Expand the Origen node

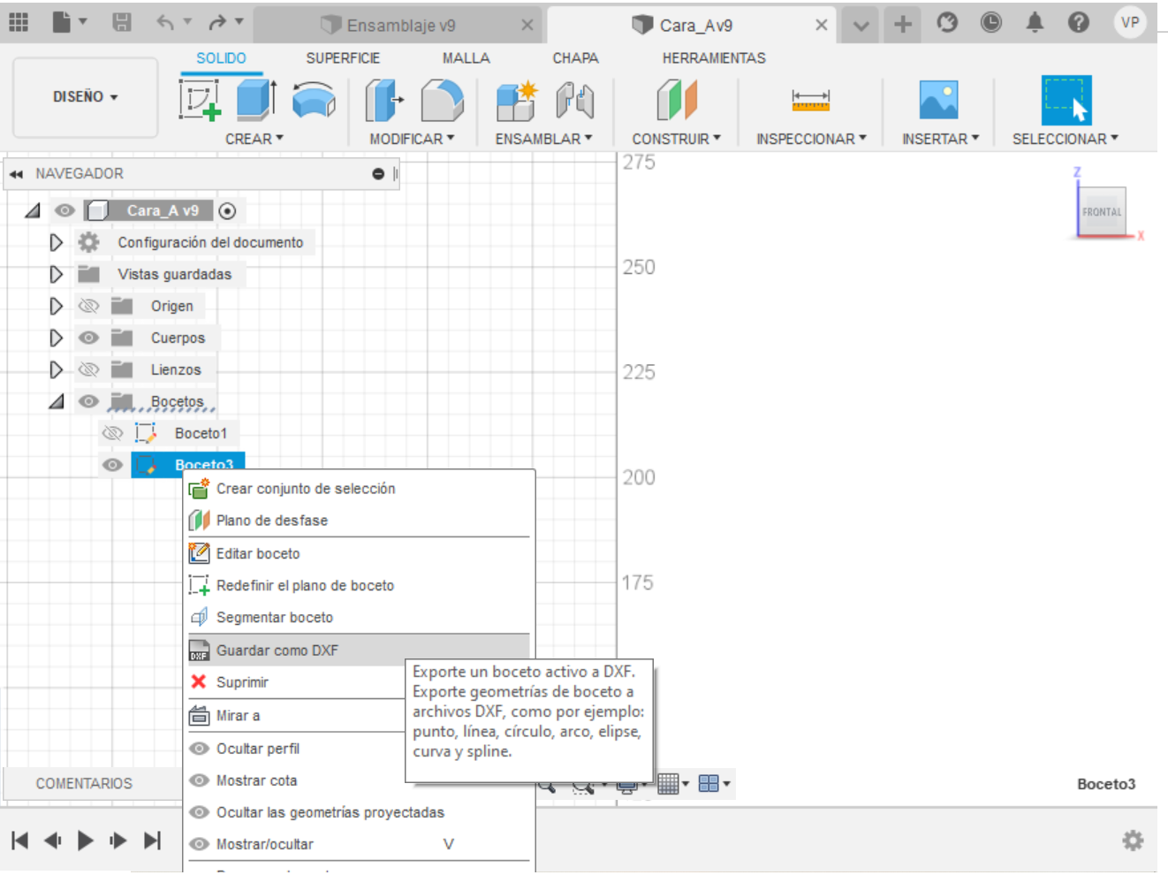(x=56, y=306)
